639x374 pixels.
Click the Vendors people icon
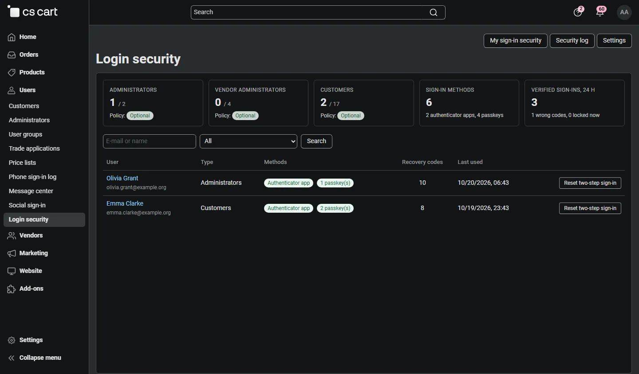[12, 236]
